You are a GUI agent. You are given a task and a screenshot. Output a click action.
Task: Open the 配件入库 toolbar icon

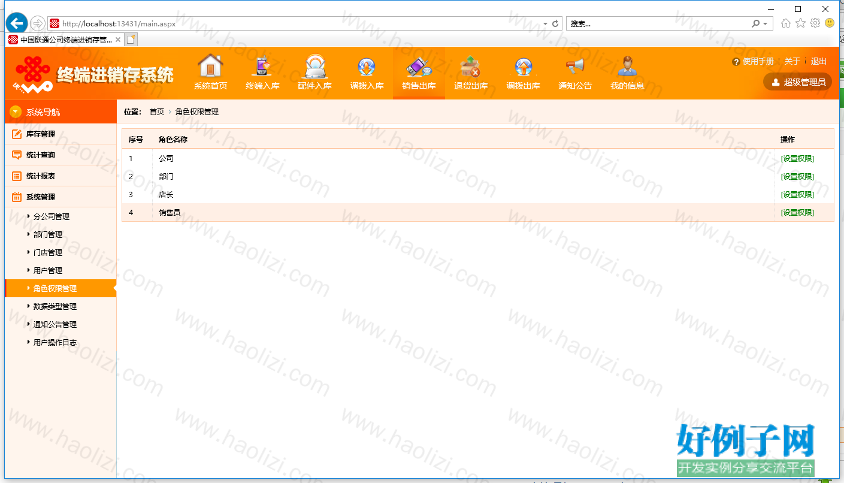(314, 67)
